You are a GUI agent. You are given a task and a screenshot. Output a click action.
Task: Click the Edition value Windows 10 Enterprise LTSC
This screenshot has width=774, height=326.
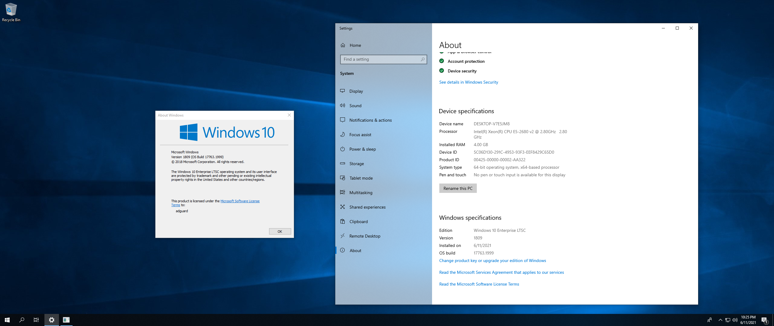point(500,230)
